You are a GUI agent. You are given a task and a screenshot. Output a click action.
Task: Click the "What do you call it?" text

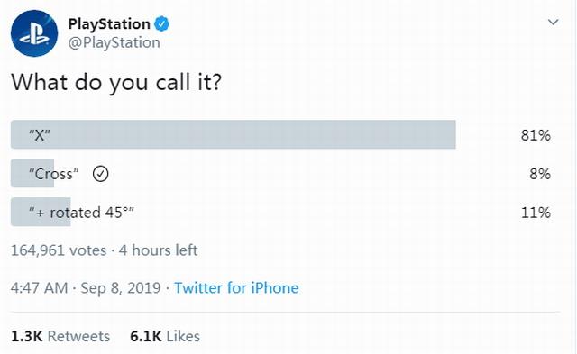(116, 82)
